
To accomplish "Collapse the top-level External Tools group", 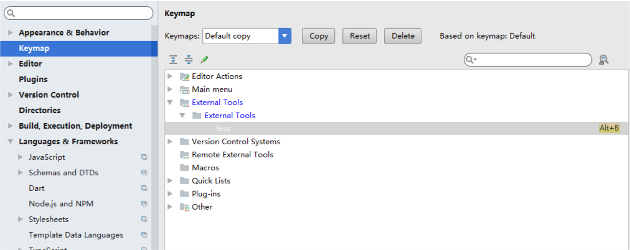I will point(171,103).
